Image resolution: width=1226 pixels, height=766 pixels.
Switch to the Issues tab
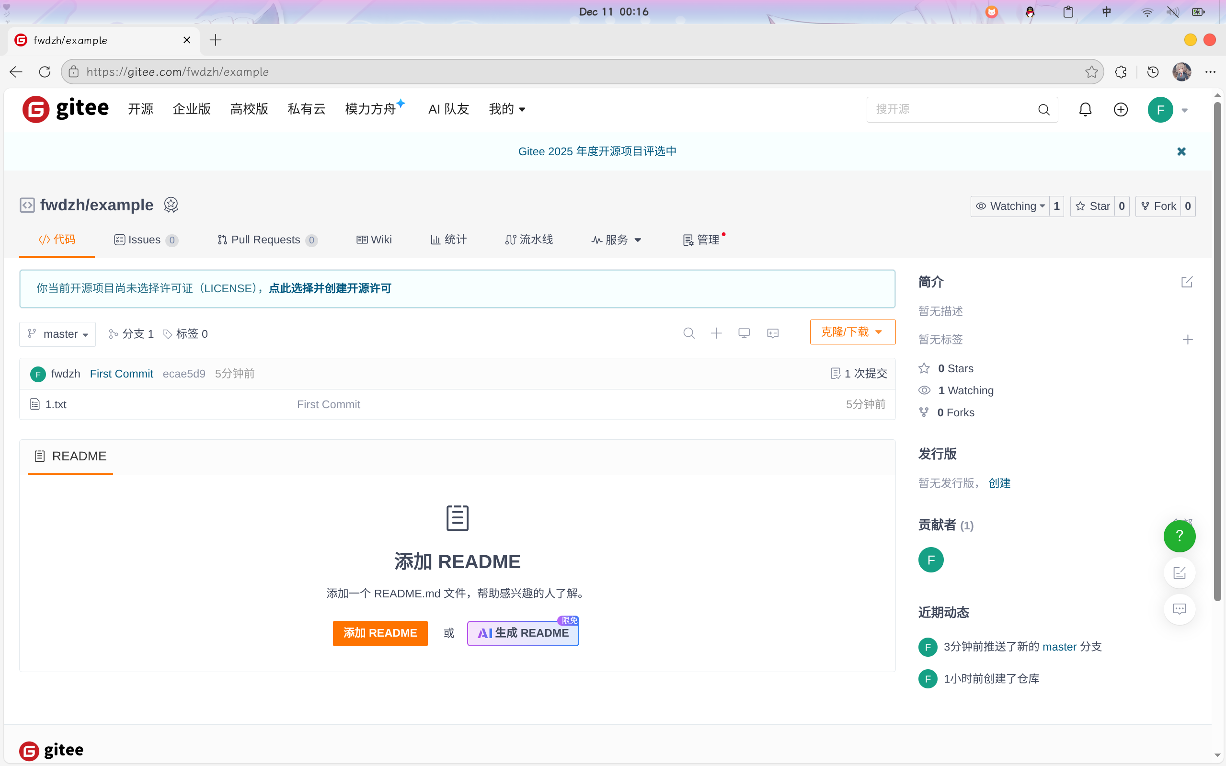click(145, 240)
